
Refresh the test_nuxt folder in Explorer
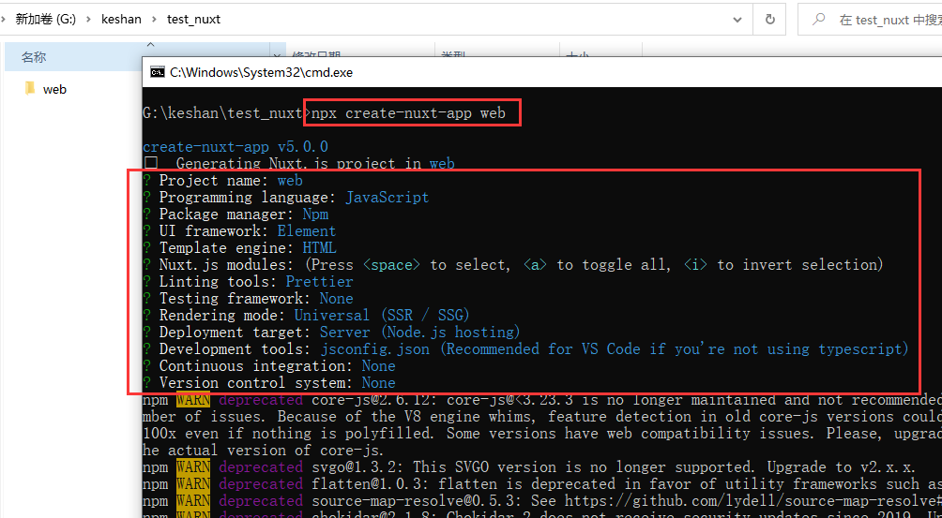click(769, 19)
